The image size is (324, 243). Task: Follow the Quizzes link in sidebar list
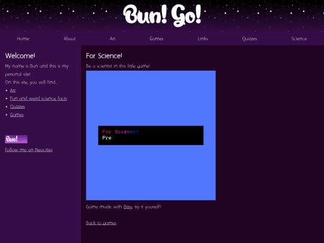17,107
